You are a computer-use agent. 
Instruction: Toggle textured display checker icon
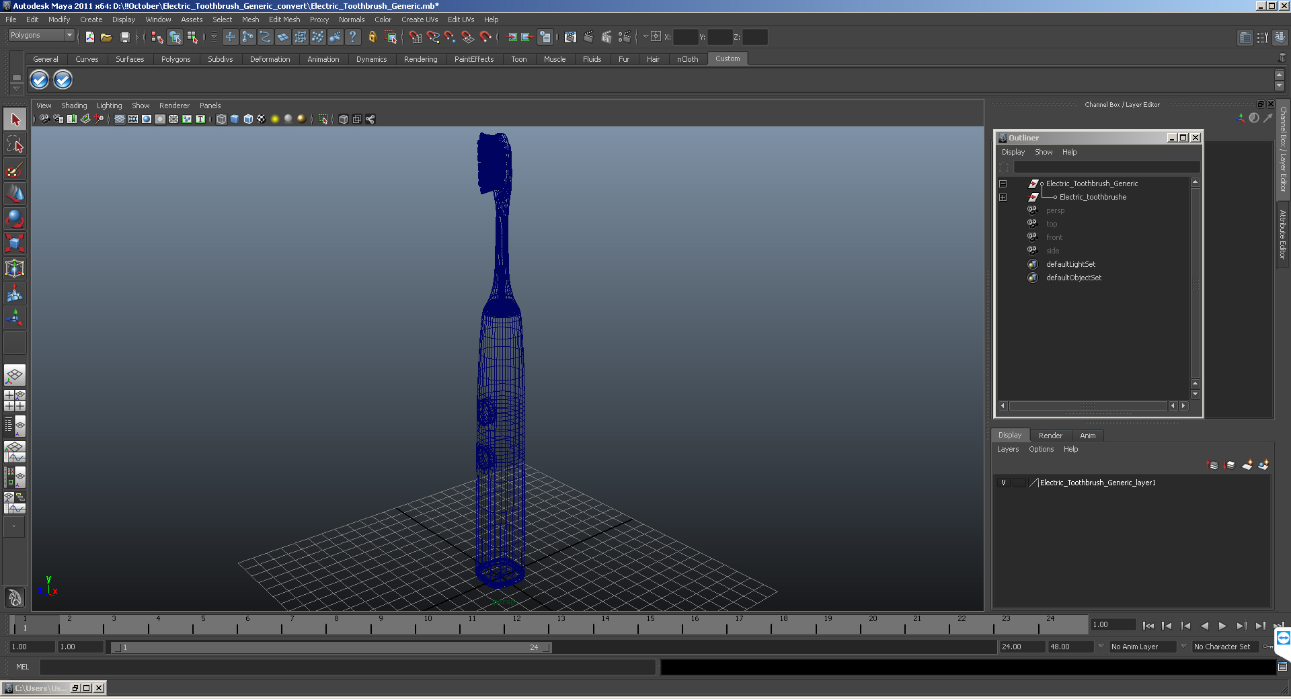(262, 119)
